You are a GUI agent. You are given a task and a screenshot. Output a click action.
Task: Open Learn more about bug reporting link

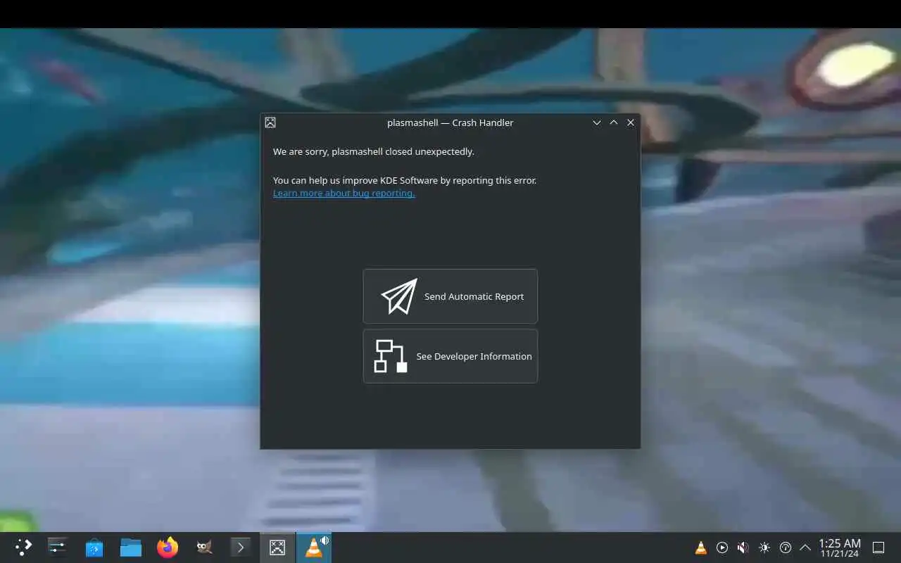click(x=344, y=194)
